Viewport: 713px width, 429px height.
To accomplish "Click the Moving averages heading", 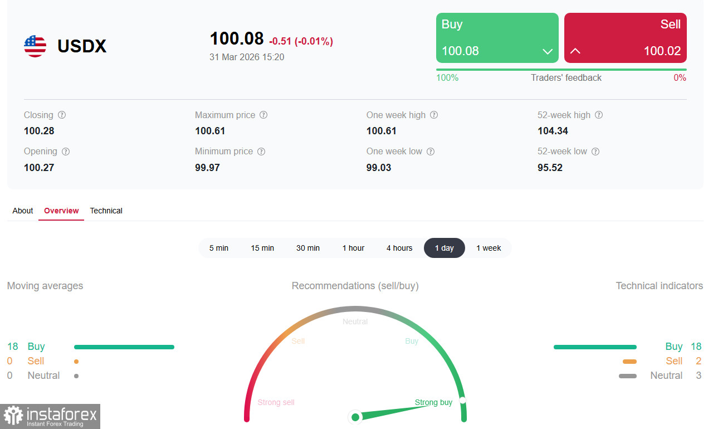I will click(45, 286).
